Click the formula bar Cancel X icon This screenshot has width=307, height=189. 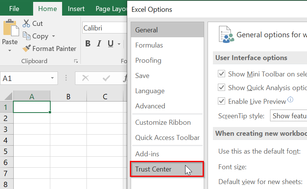[x=85, y=78]
